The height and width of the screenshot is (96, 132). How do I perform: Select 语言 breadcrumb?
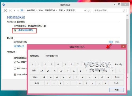click(x=60, y=11)
